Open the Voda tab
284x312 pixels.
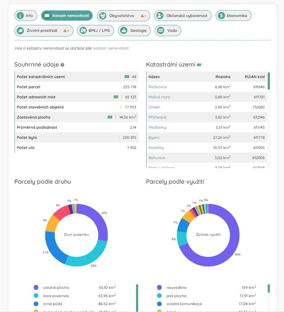coord(168,30)
